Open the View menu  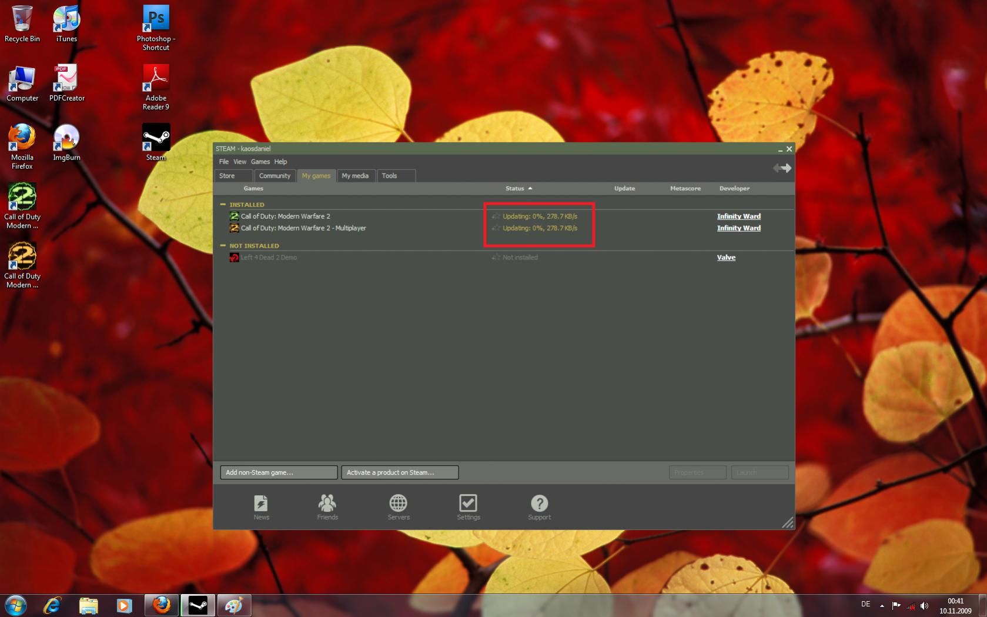coord(240,162)
